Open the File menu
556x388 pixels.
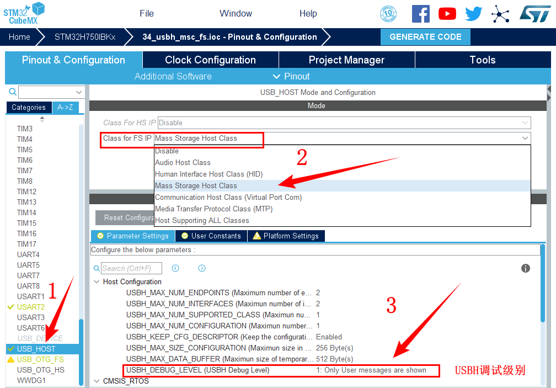[x=147, y=14]
